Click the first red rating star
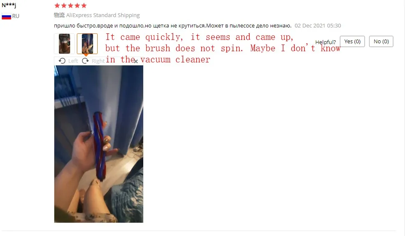Viewport: 405px width, 236px height. [x=57, y=5]
